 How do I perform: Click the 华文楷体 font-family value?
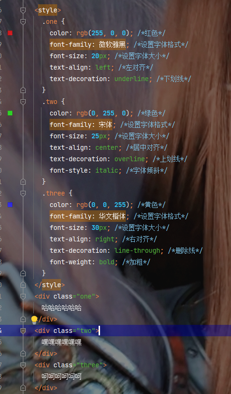point(112,216)
